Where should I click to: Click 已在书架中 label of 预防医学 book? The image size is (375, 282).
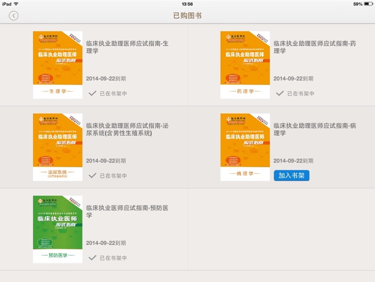tap(113, 258)
